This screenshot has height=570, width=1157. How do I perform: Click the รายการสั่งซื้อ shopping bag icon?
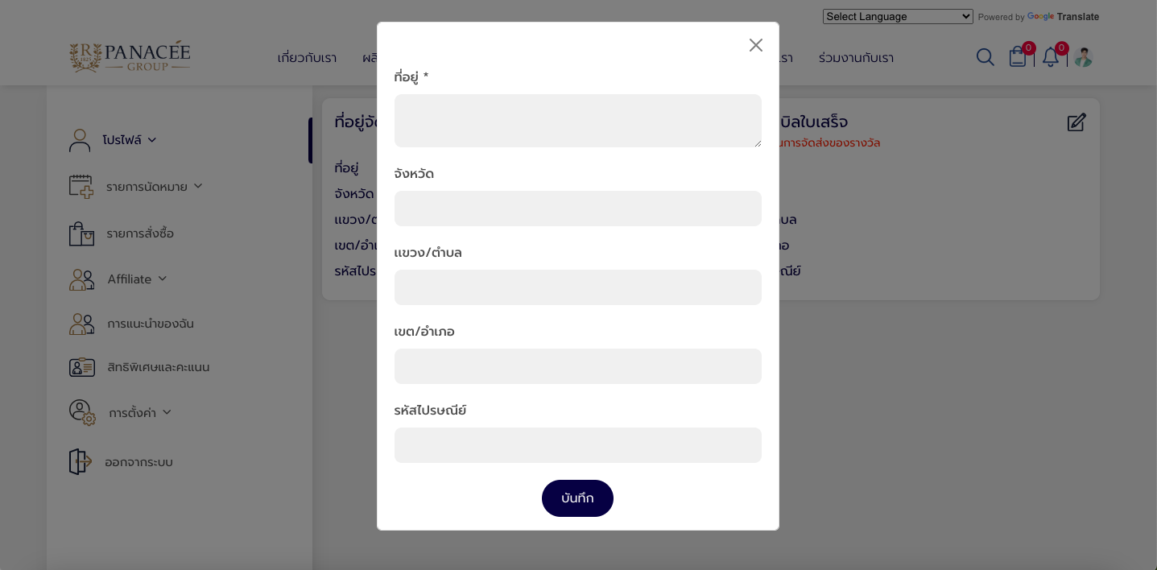point(81,233)
